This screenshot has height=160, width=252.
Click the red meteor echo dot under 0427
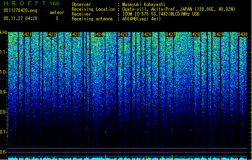[172, 129]
